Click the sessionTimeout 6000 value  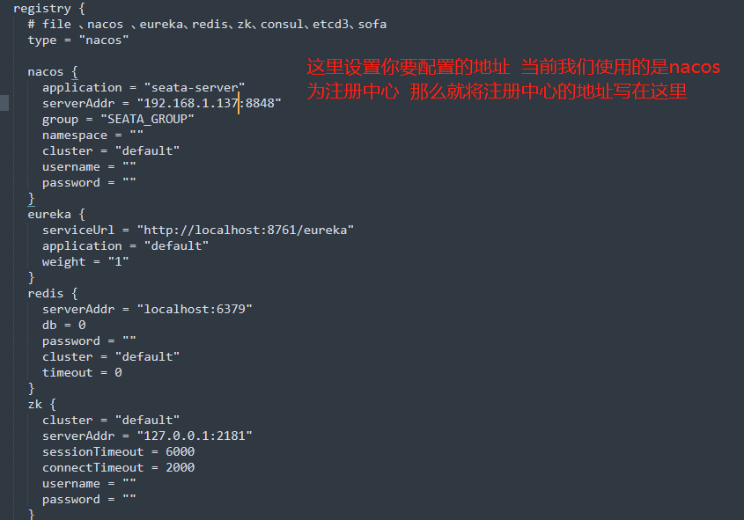click(x=180, y=451)
